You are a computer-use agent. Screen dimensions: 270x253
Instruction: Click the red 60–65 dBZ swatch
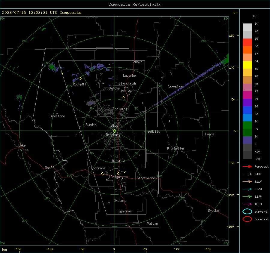tap(247, 42)
